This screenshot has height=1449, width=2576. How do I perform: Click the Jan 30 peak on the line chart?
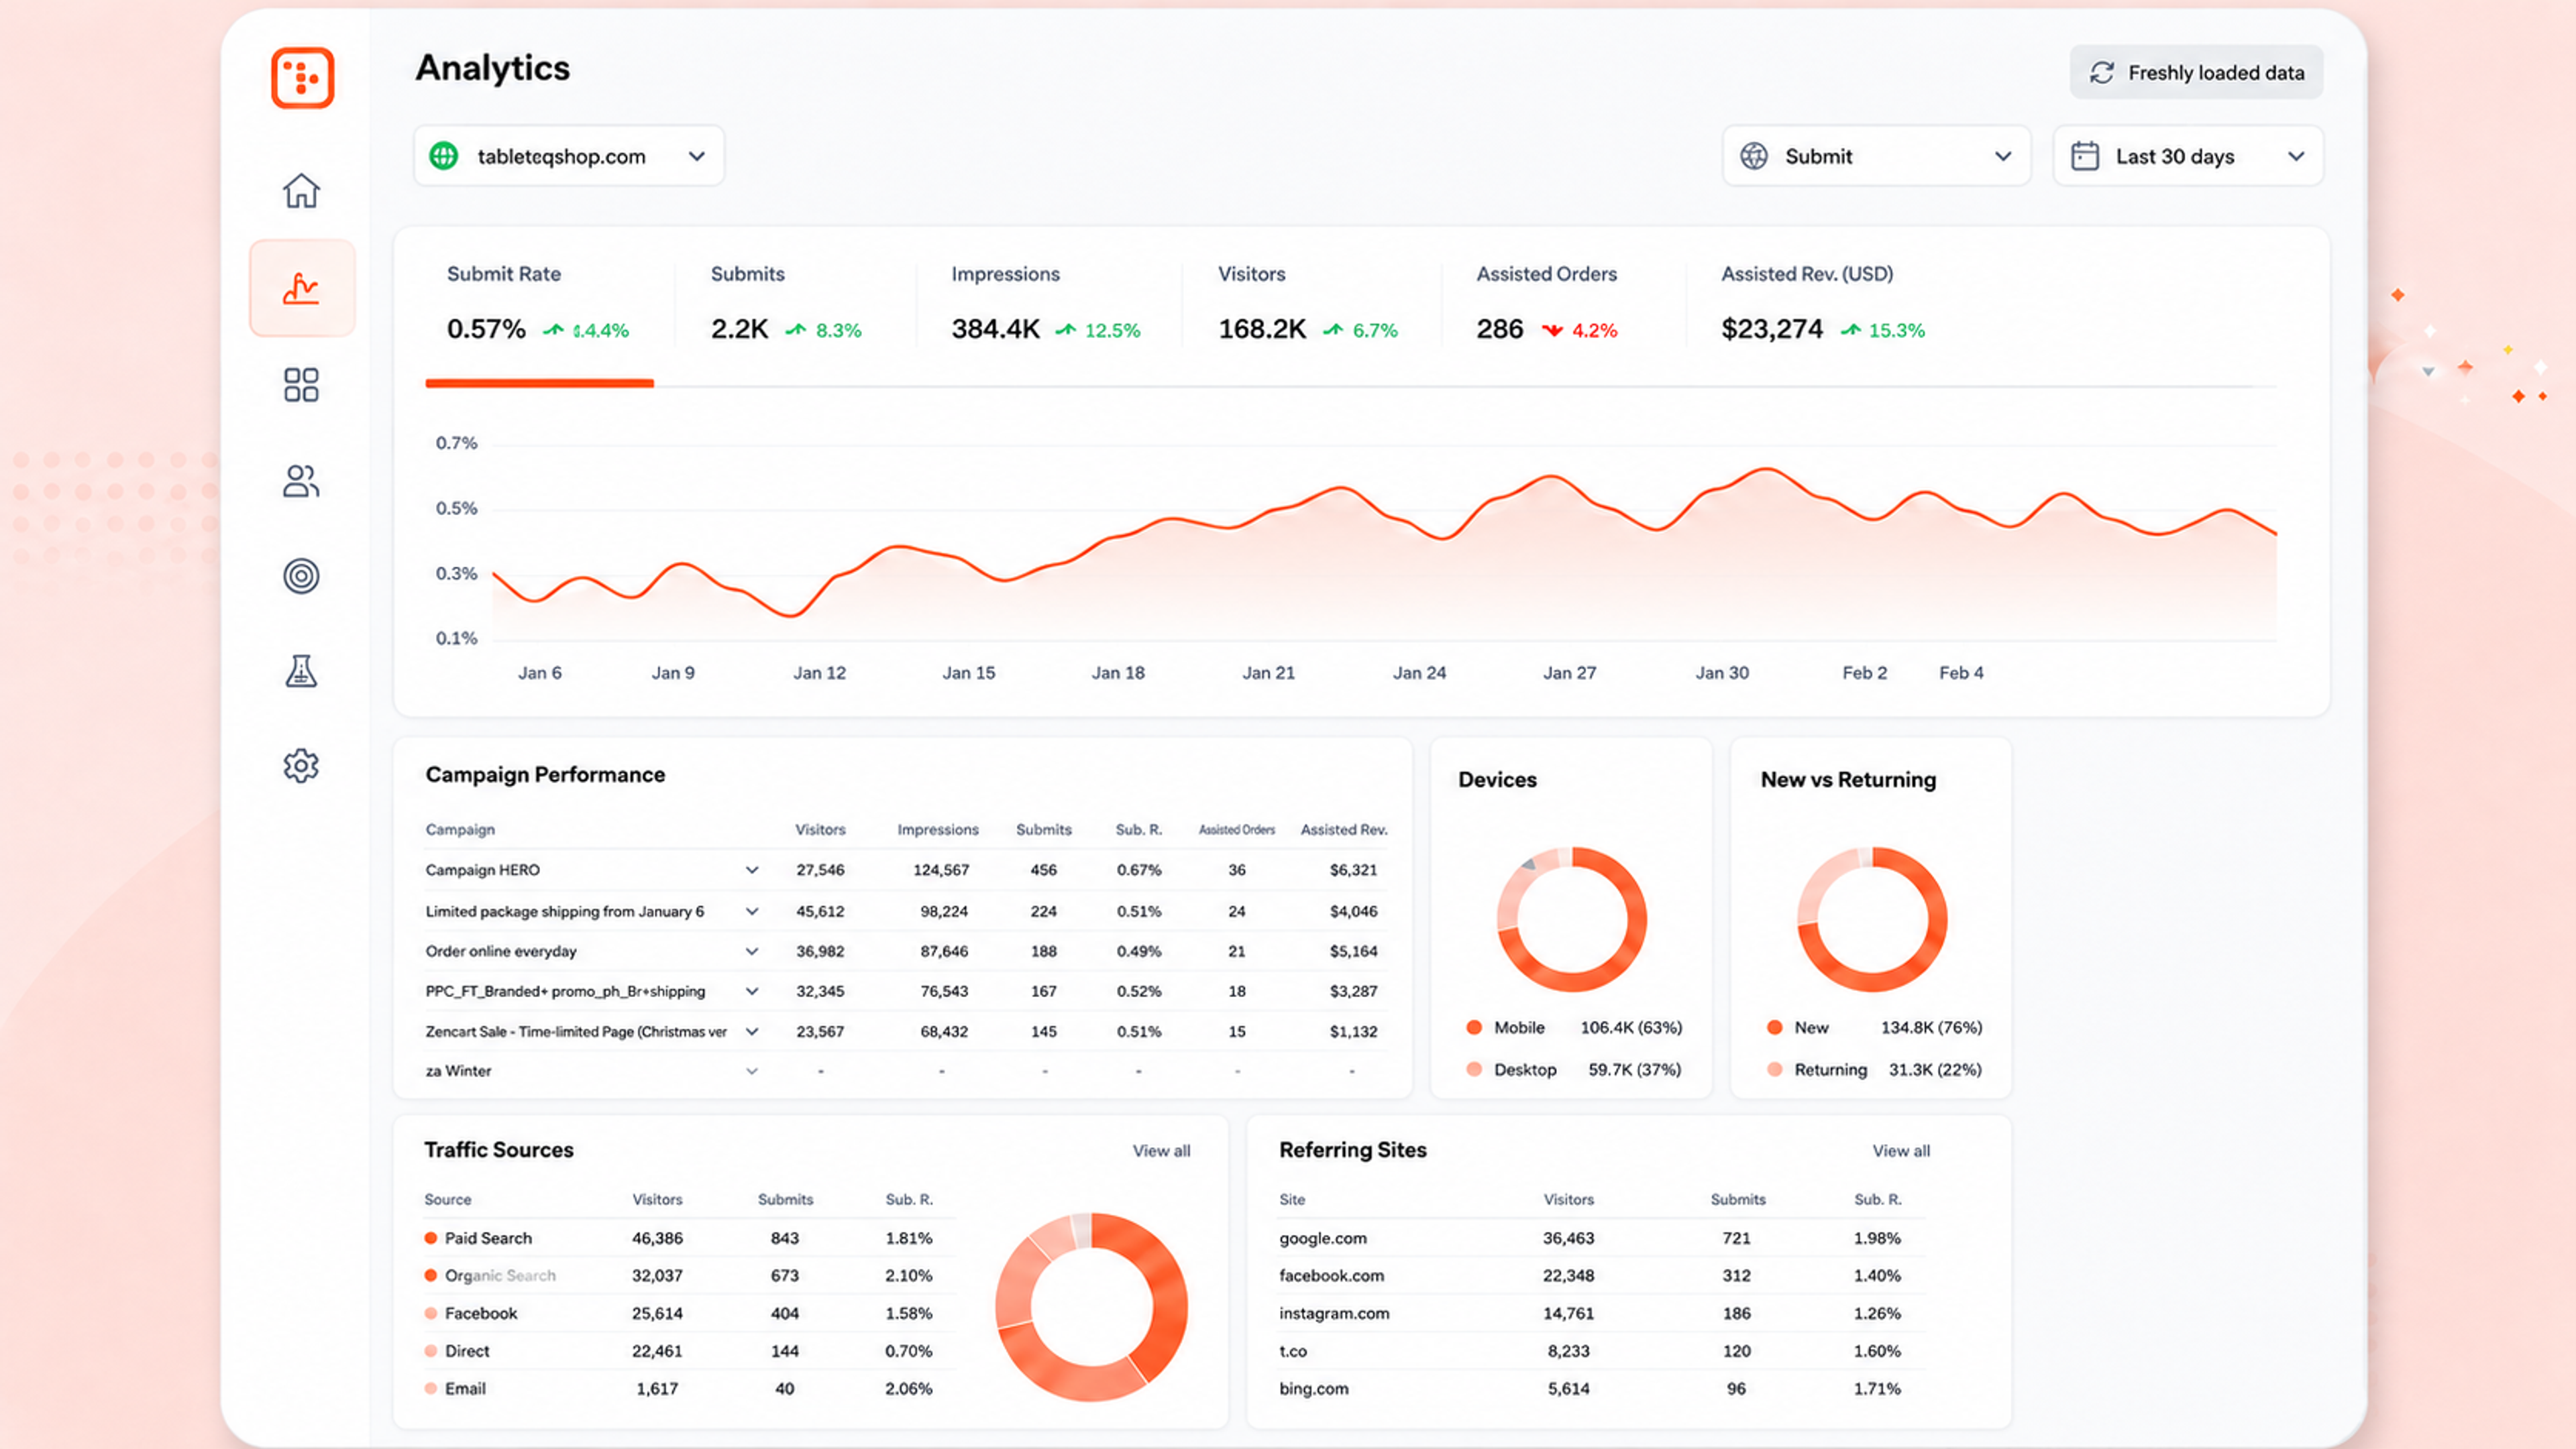coord(1767,469)
